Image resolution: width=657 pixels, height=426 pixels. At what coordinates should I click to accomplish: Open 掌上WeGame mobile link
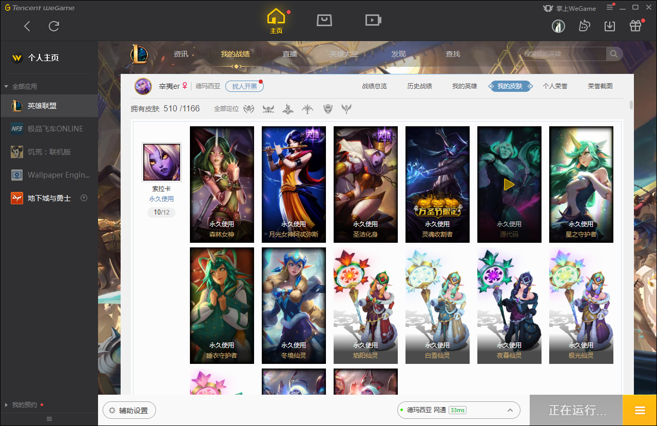[570, 8]
